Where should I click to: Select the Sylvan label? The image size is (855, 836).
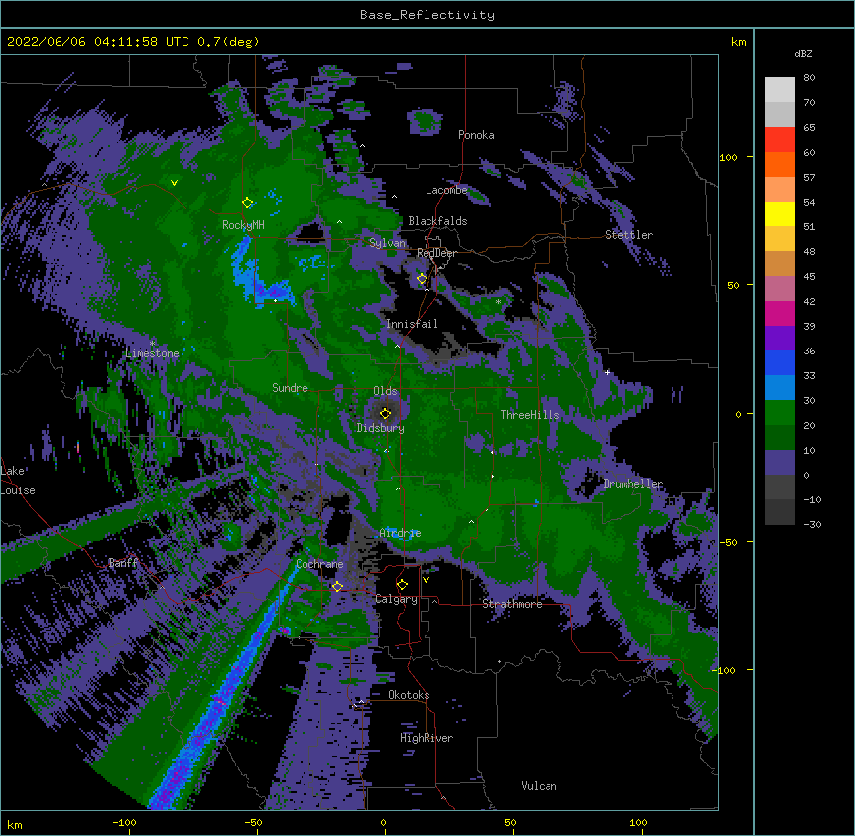click(x=387, y=243)
